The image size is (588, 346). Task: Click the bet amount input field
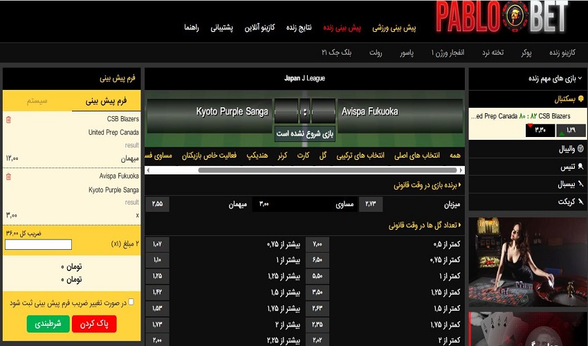(x=38, y=245)
